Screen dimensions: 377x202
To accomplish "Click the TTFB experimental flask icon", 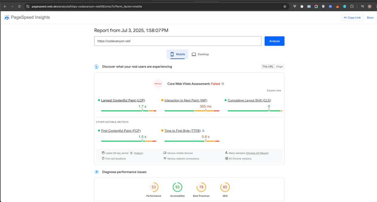I will (203, 131).
